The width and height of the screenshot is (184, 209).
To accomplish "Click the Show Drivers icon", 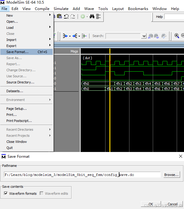I will click(x=65, y=36).
